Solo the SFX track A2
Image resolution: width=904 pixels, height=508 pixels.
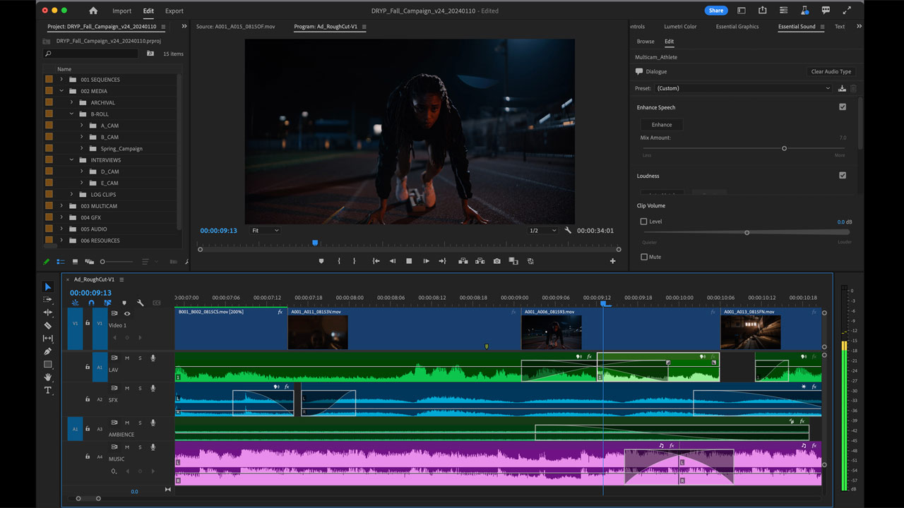[x=140, y=388]
